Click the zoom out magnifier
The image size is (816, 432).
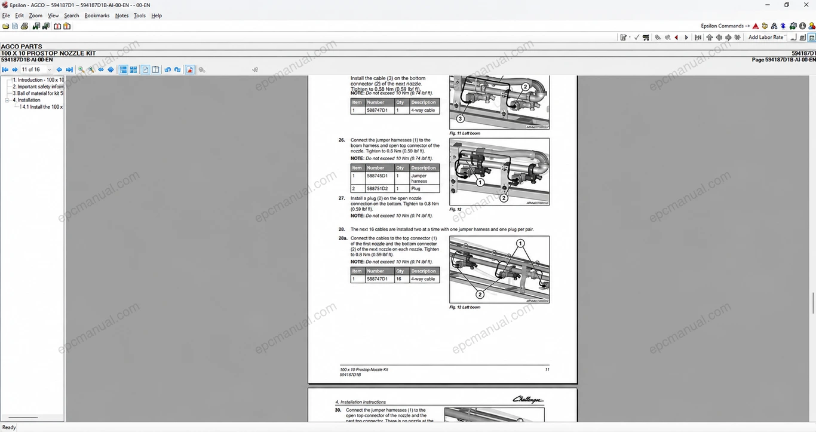[91, 69]
